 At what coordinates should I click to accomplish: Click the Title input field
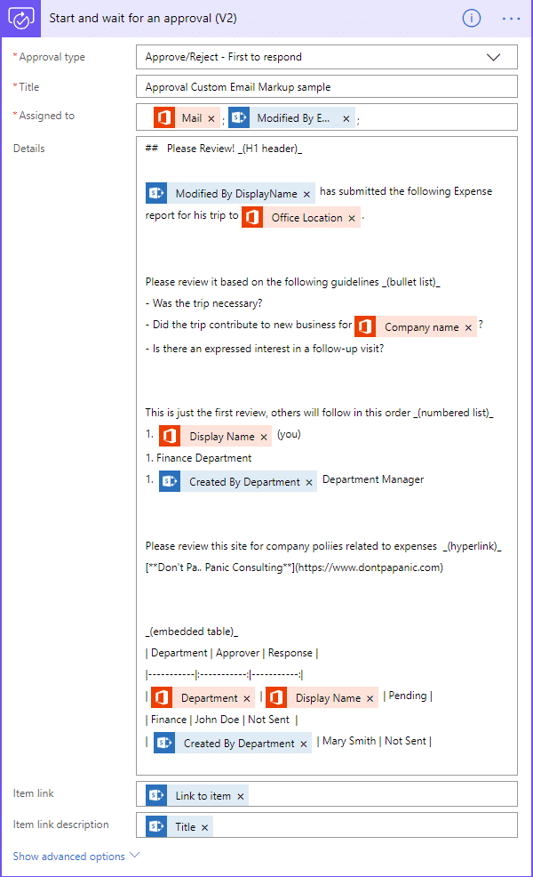tap(326, 86)
